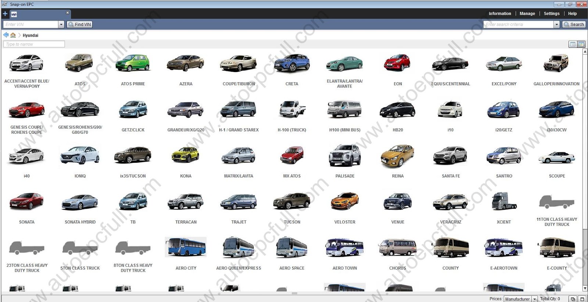The height and width of the screenshot is (302, 588).
Task: Open the AERO CITY bus model
Action: (186, 254)
